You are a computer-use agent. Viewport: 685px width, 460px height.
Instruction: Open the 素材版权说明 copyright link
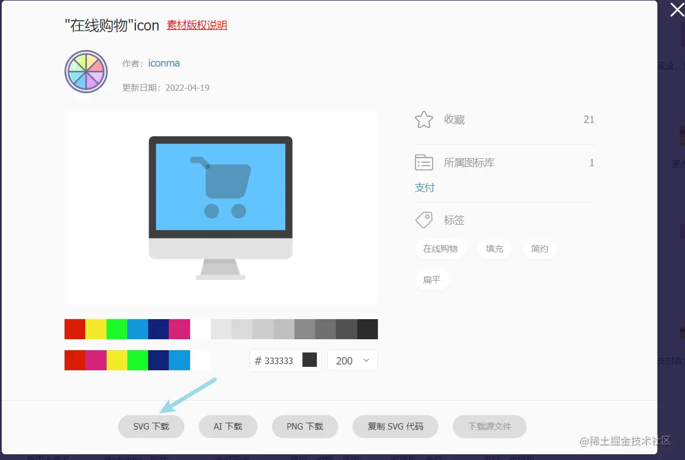[x=197, y=25]
